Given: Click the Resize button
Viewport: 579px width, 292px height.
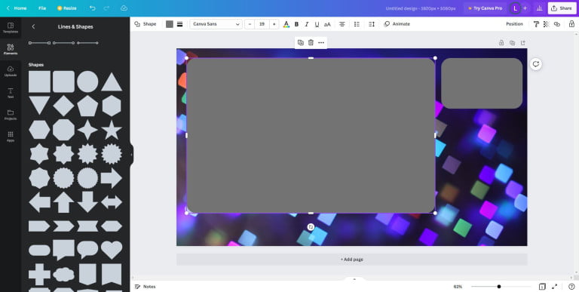Looking at the screenshot, I should 67,8.
